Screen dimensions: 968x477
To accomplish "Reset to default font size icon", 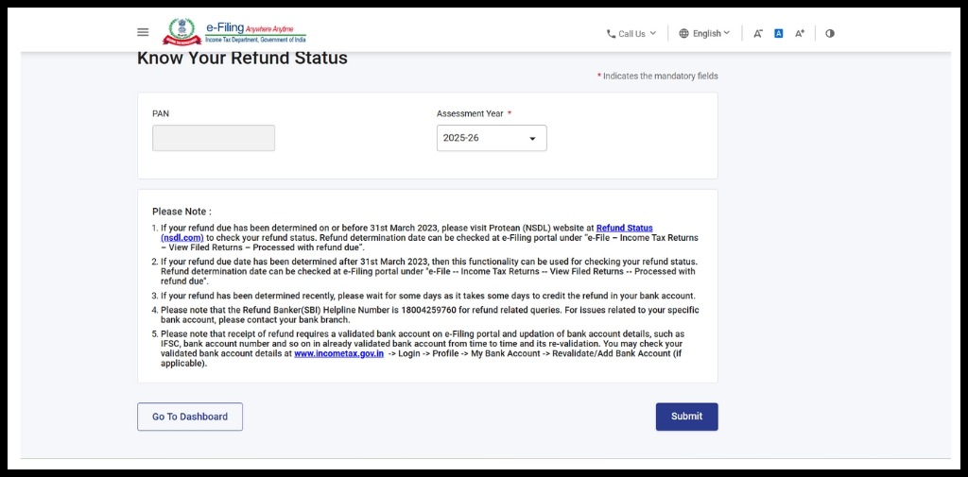I will (x=779, y=33).
